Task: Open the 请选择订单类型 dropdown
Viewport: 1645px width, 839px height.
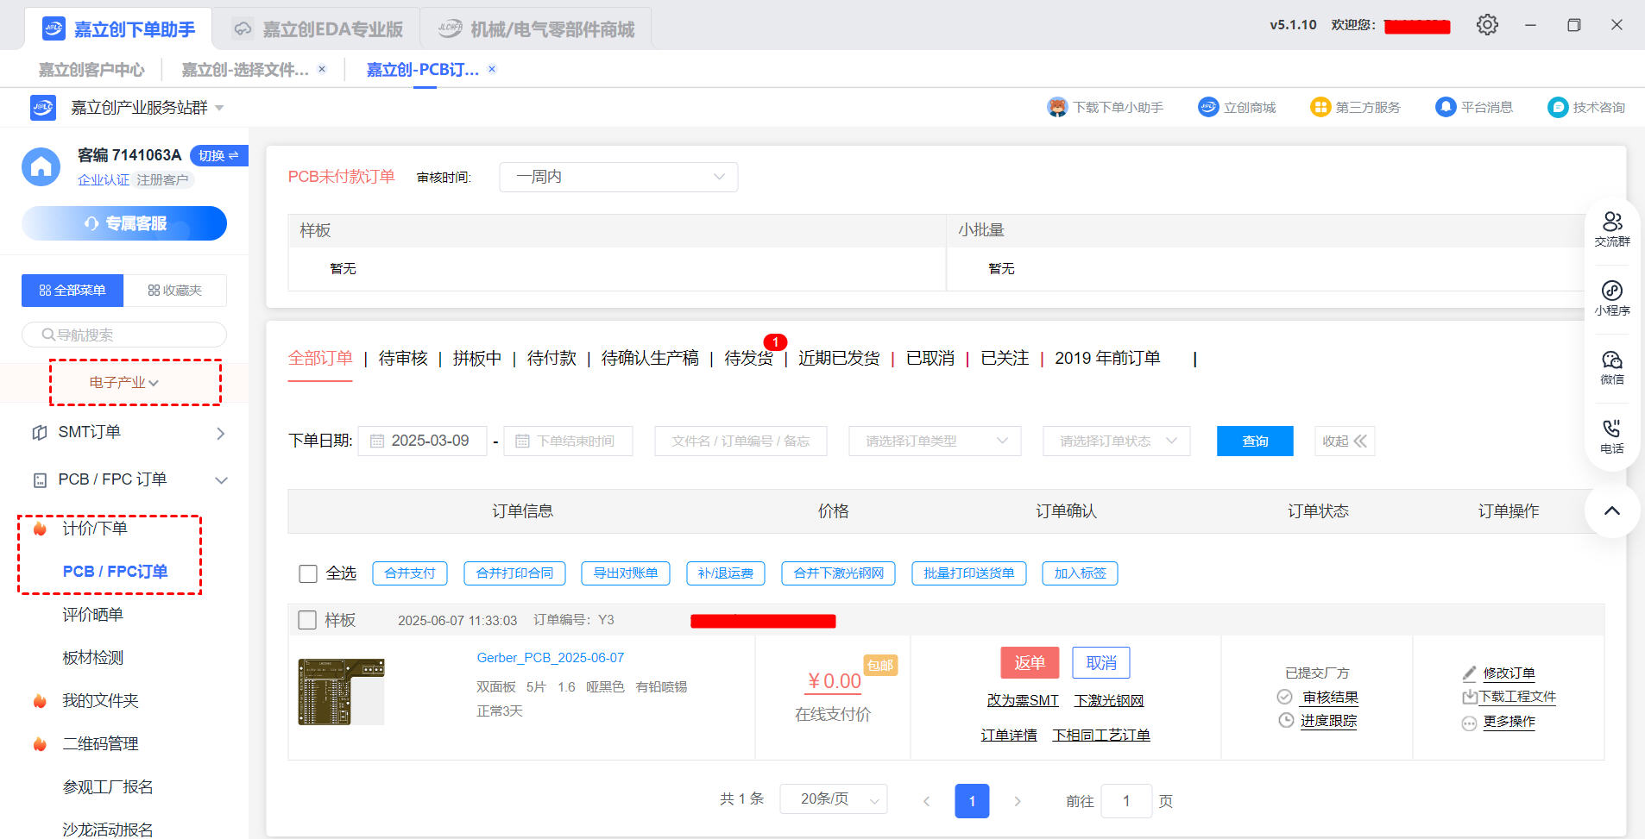Action: (x=935, y=441)
